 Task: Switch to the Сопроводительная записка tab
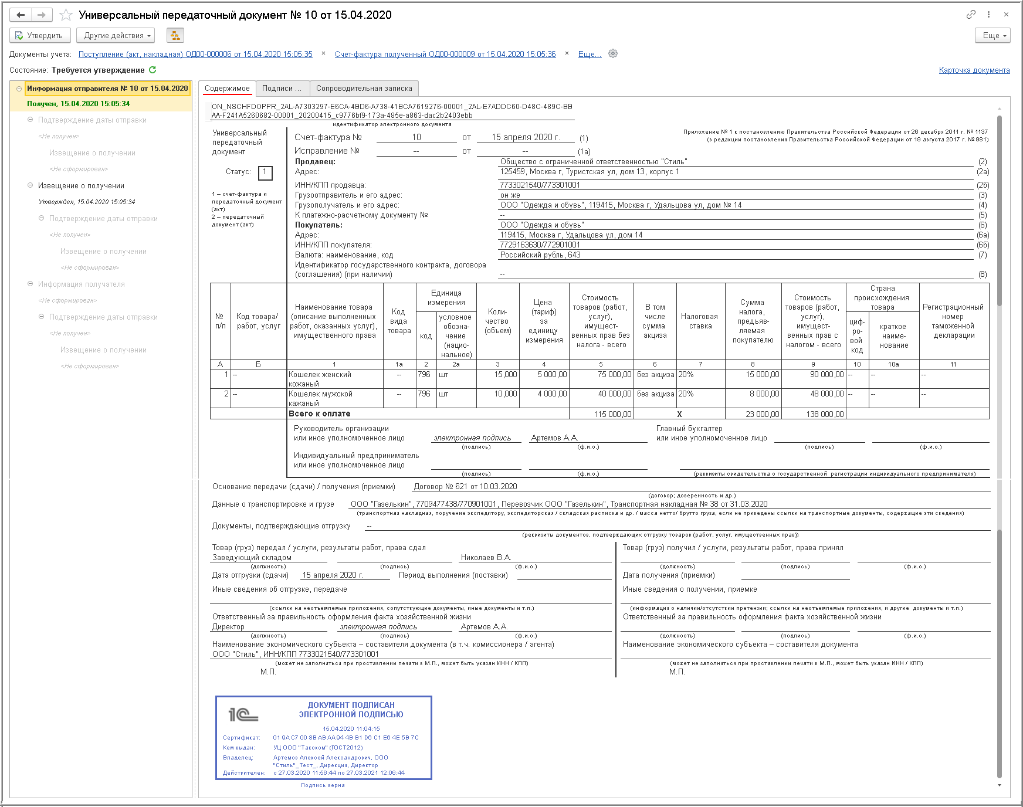coord(364,89)
